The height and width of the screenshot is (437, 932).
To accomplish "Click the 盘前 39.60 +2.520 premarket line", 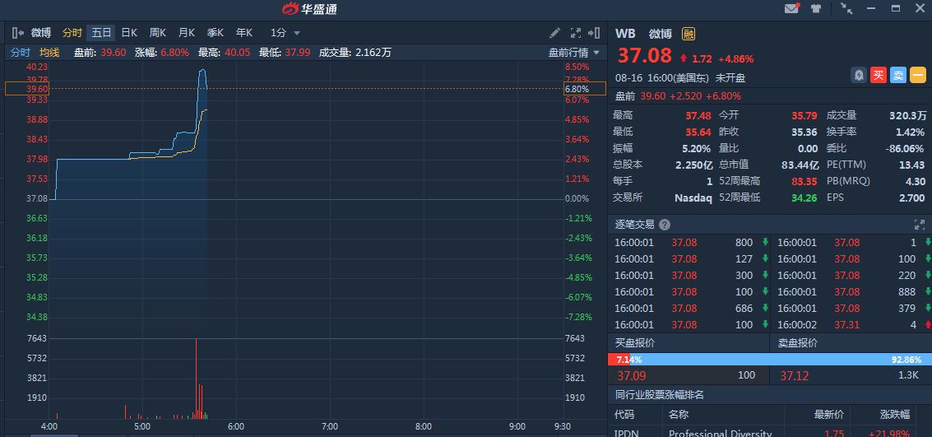I will pos(678,95).
